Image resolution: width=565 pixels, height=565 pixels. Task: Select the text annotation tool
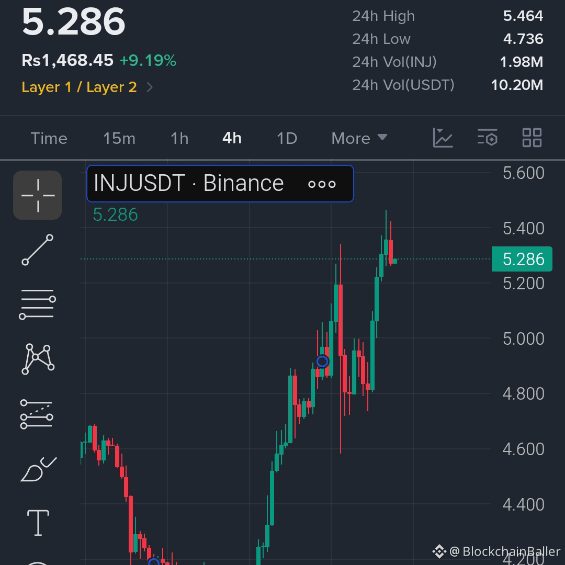[x=38, y=523]
